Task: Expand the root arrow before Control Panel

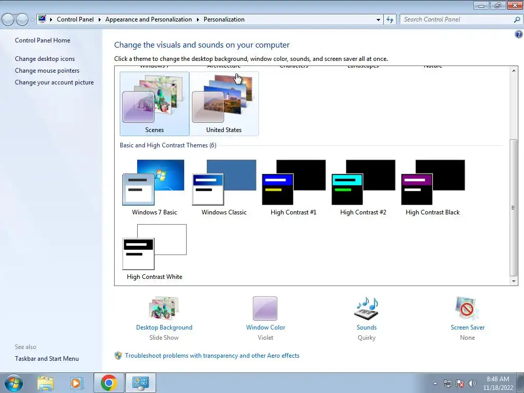Action: (51, 19)
